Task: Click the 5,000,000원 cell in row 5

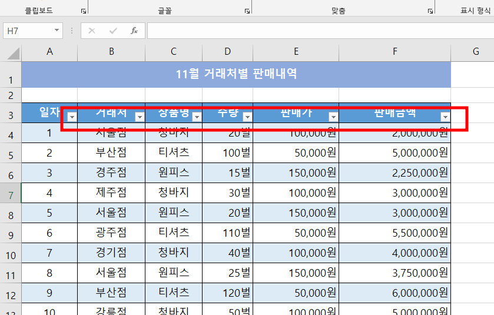Action: [x=394, y=152]
